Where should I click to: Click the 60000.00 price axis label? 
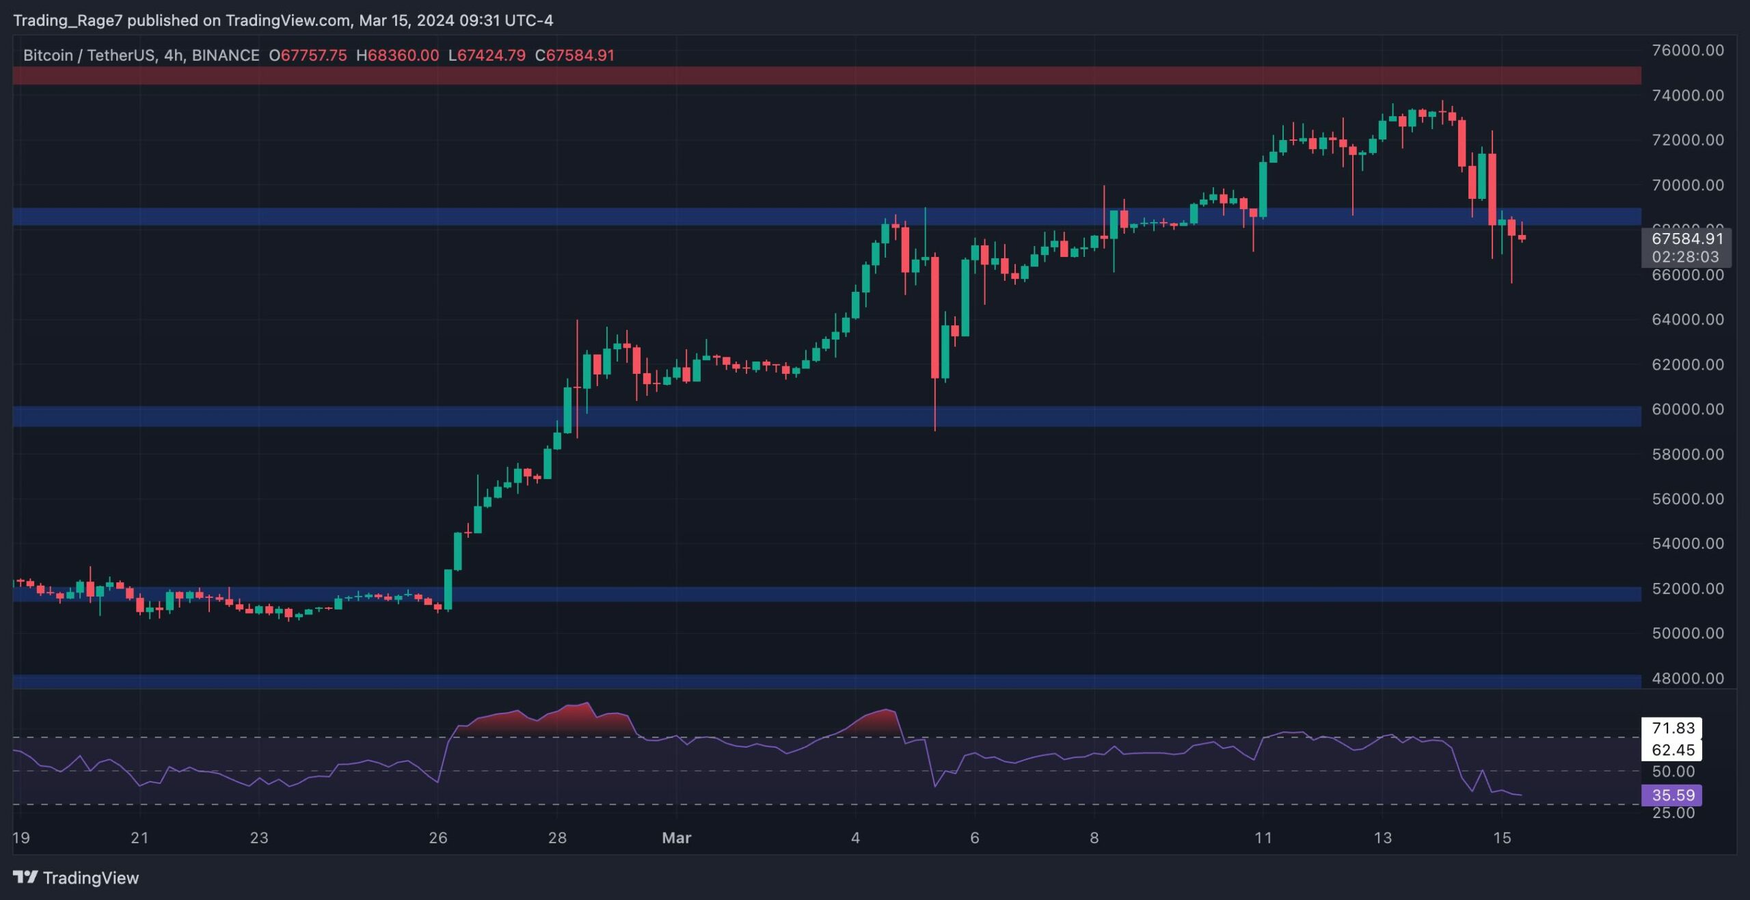click(1687, 409)
